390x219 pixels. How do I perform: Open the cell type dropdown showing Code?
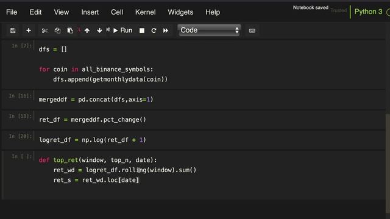(x=209, y=30)
